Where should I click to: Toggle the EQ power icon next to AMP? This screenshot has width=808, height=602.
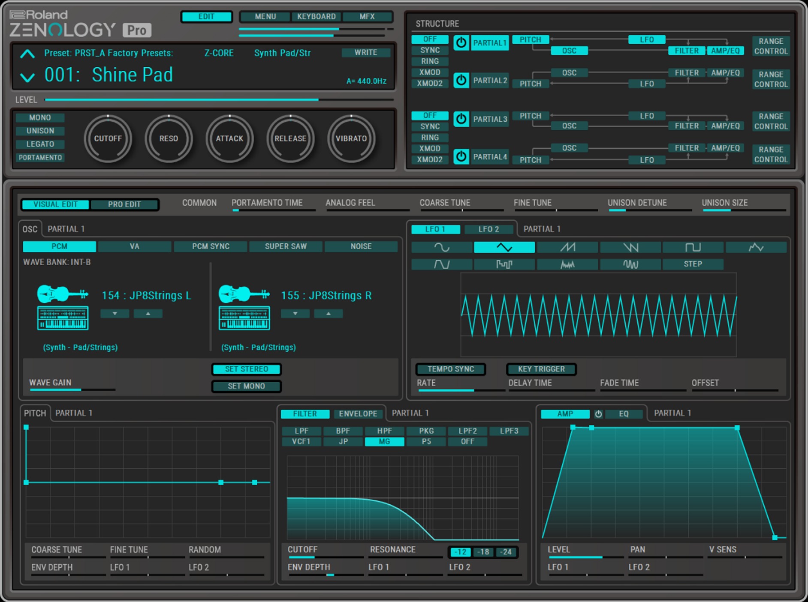(x=598, y=414)
